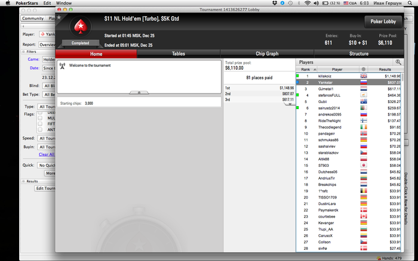The width and height of the screenshot is (418, 261).
Task: Select the pandageir player row
Action: click(x=348, y=133)
